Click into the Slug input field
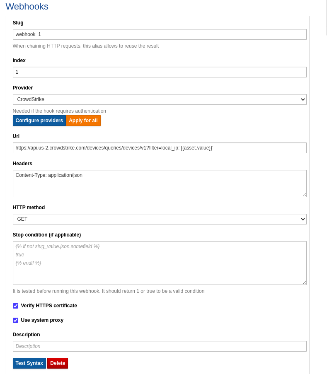 (159, 34)
